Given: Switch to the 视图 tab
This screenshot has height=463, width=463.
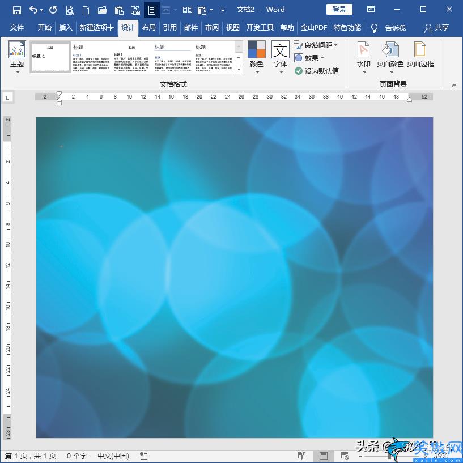Looking at the screenshot, I should coord(233,28).
